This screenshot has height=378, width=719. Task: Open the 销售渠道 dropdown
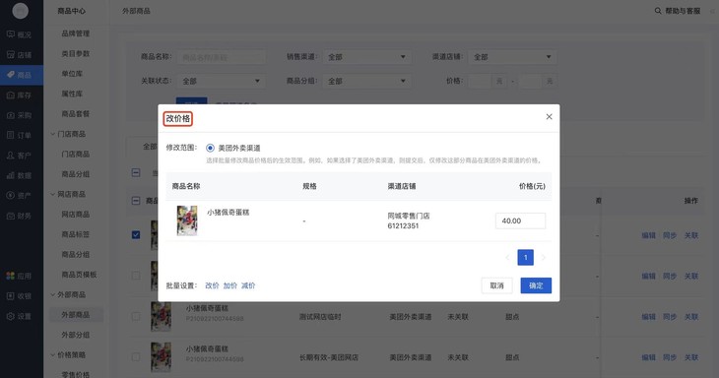pos(366,57)
